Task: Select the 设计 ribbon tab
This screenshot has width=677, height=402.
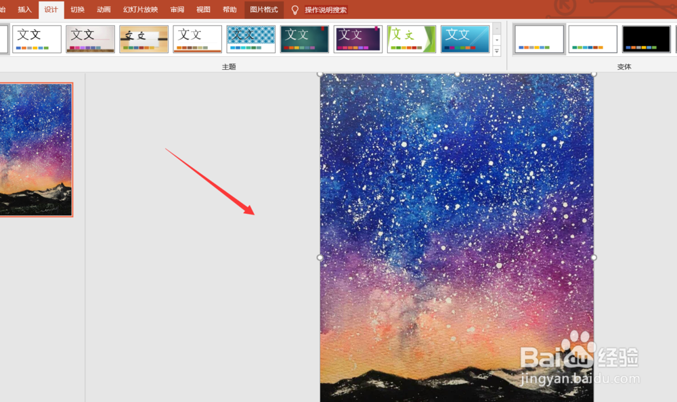Action: [x=51, y=9]
